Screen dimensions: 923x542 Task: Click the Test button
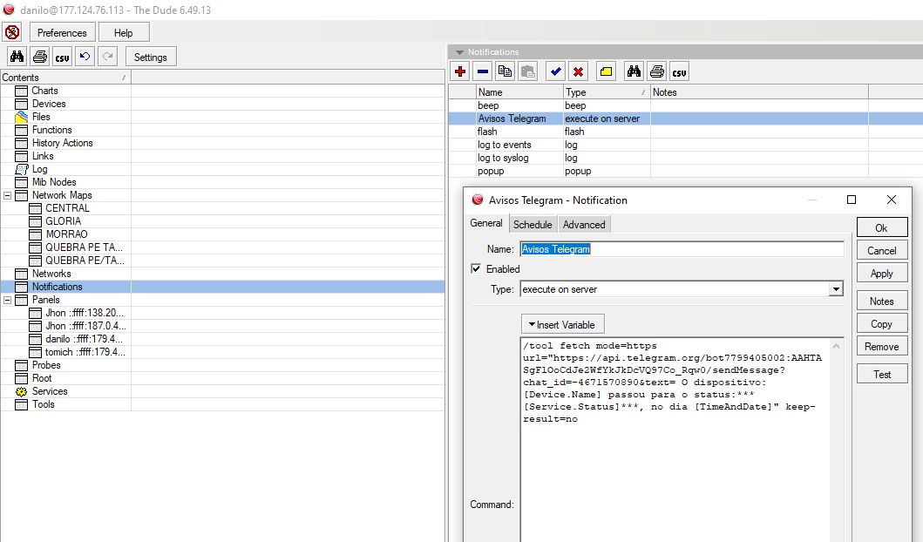point(882,375)
